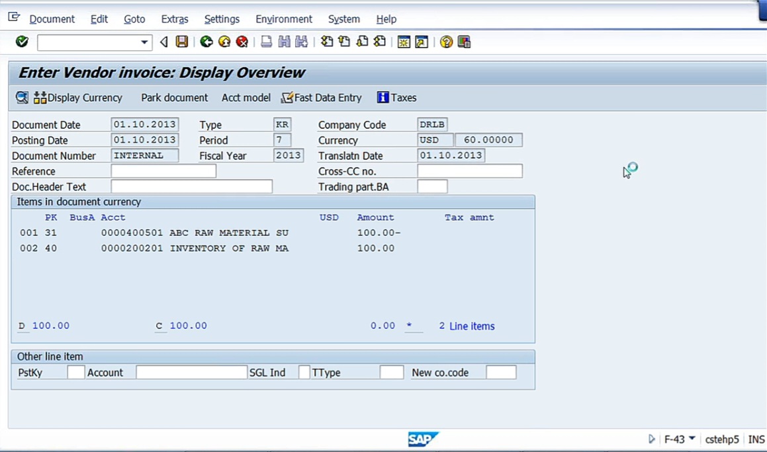The image size is (767, 452).
Task: Go to Last Page icon
Action: pos(380,42)
